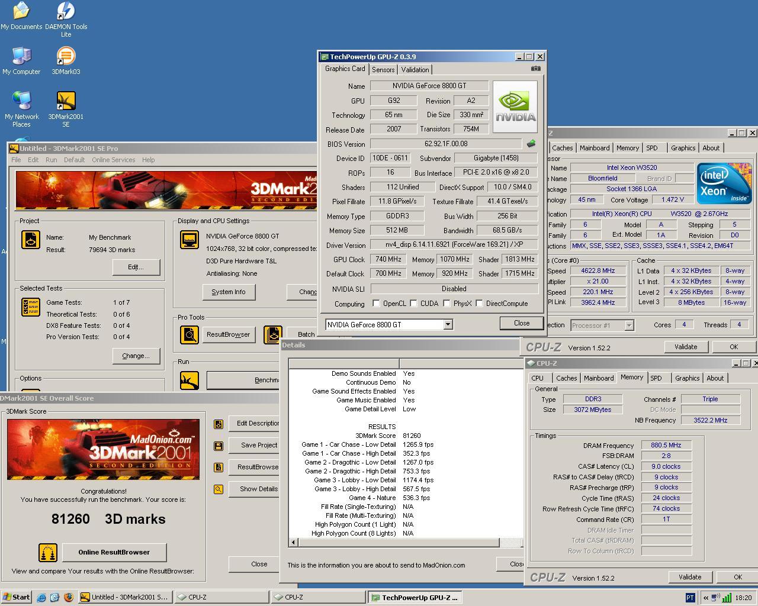Image resolution: width=758 pixels, height=606 pixels.
Task: Open the NVIDIA GeForce 8800 GT dropdown
Action: [x=448, y=324]
